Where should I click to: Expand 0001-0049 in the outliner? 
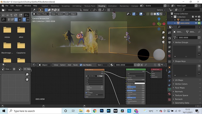175,20
